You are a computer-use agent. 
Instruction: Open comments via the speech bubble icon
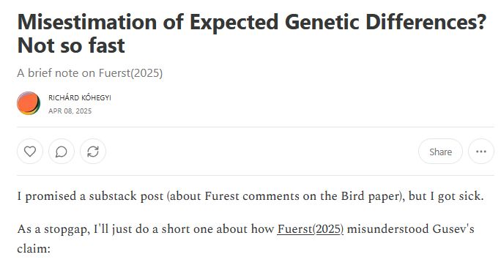tap(62, 152)
